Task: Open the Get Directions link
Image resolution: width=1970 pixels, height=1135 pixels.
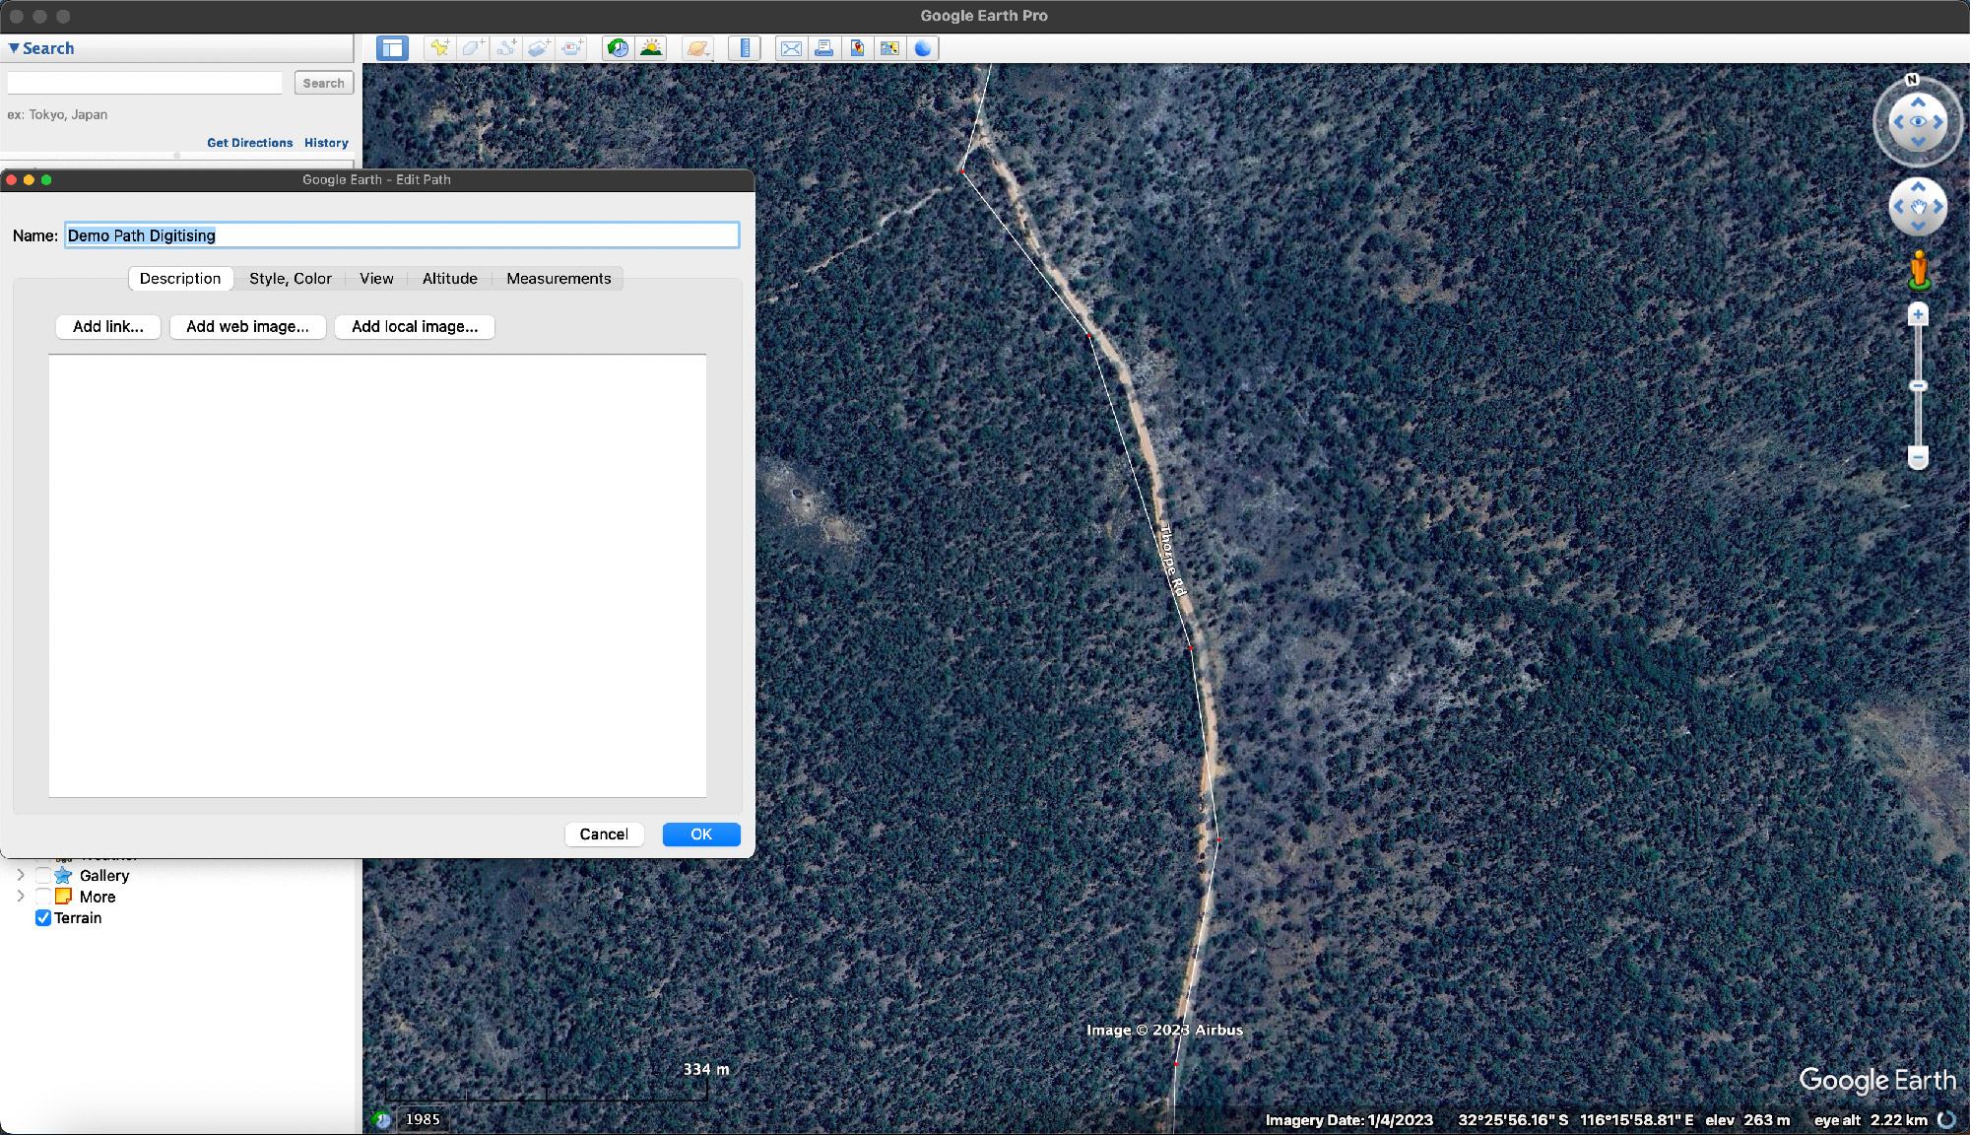Action: click(250, 143)
